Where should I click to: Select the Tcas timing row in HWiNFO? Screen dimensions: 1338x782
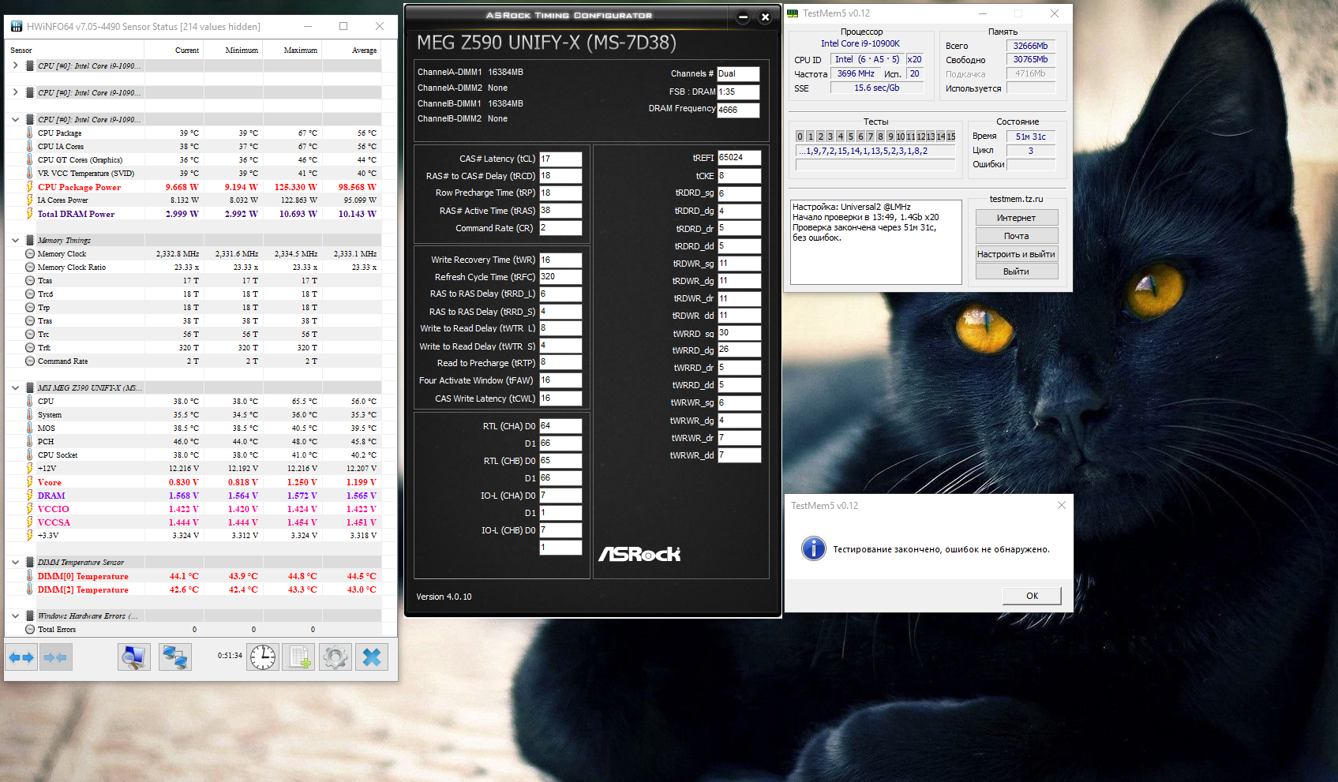coord(193,281)
